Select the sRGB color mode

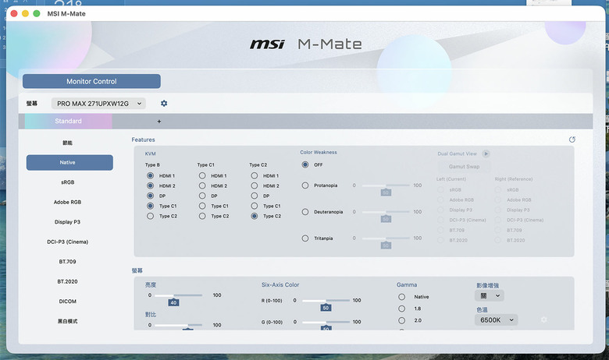coord(68,182)
